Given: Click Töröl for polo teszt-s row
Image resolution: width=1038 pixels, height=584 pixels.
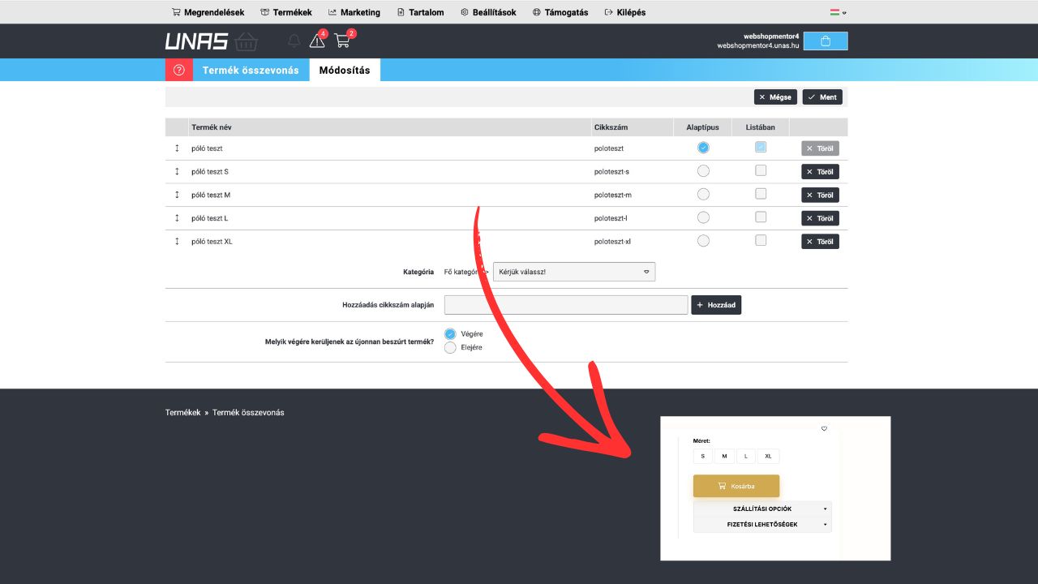Looking at the screenshot, I should 820,172.
